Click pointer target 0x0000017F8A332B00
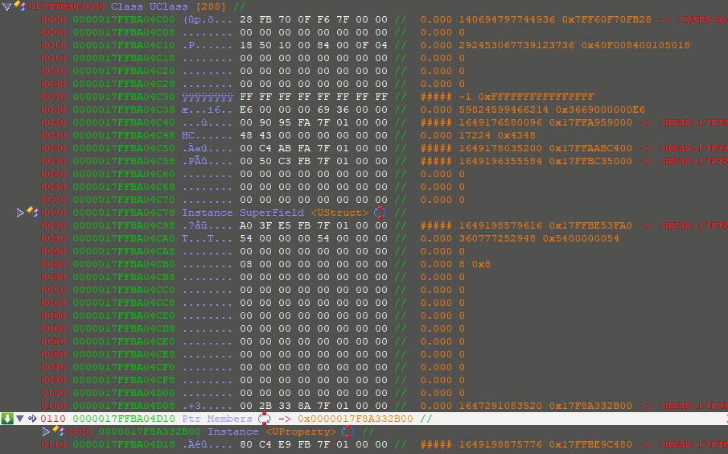 point(356,419)
